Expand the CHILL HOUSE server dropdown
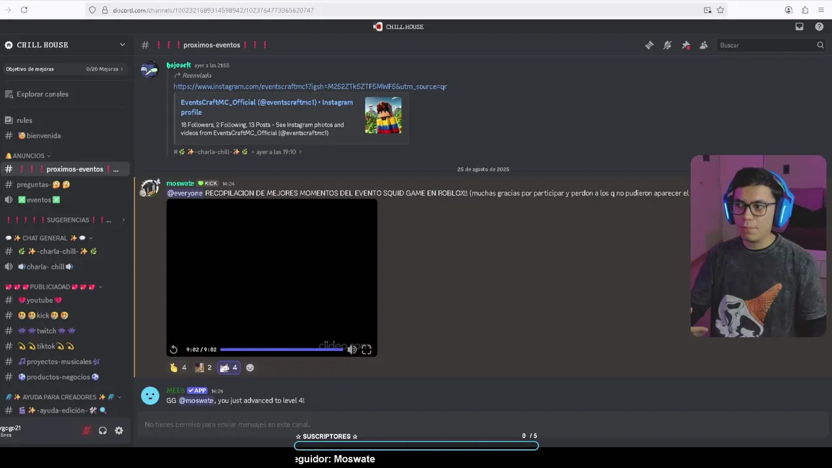Image resolution: width=832 pixels, height=468 pixels. point(122,45)
